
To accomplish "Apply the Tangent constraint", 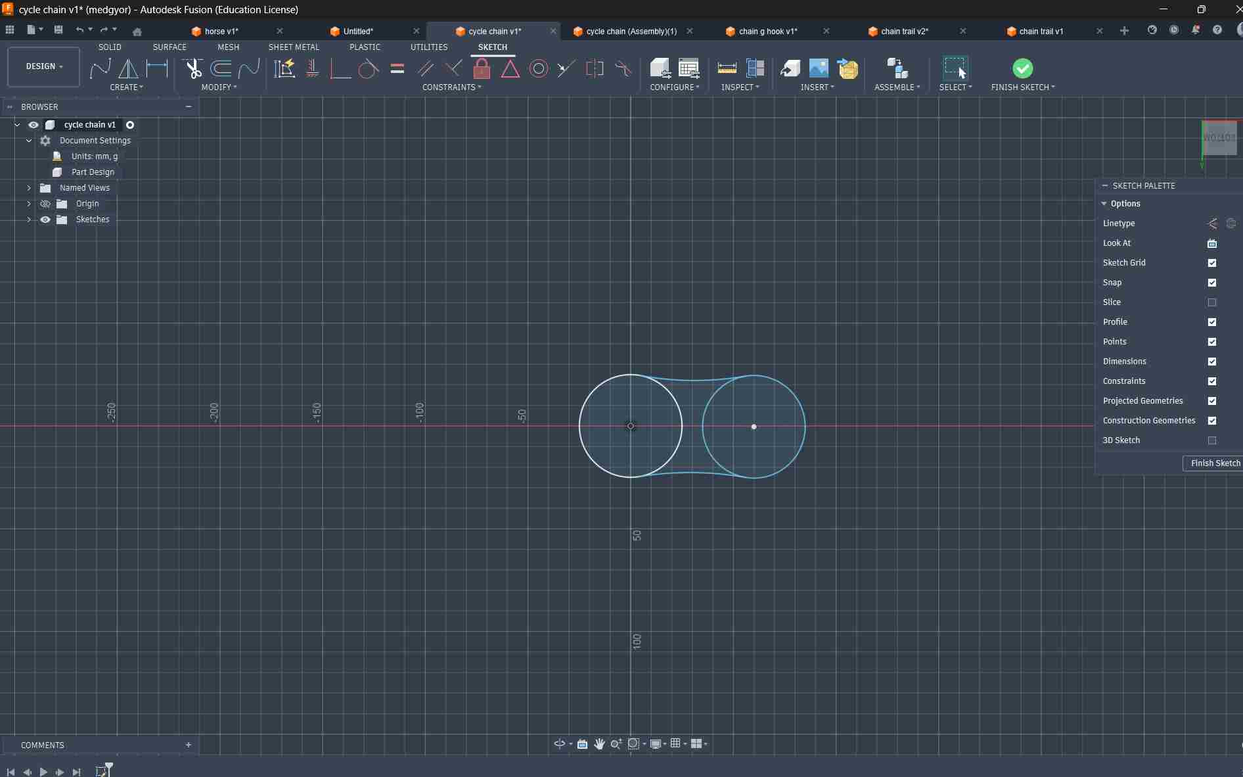I will pyautogui.click(x=369, y=68).
